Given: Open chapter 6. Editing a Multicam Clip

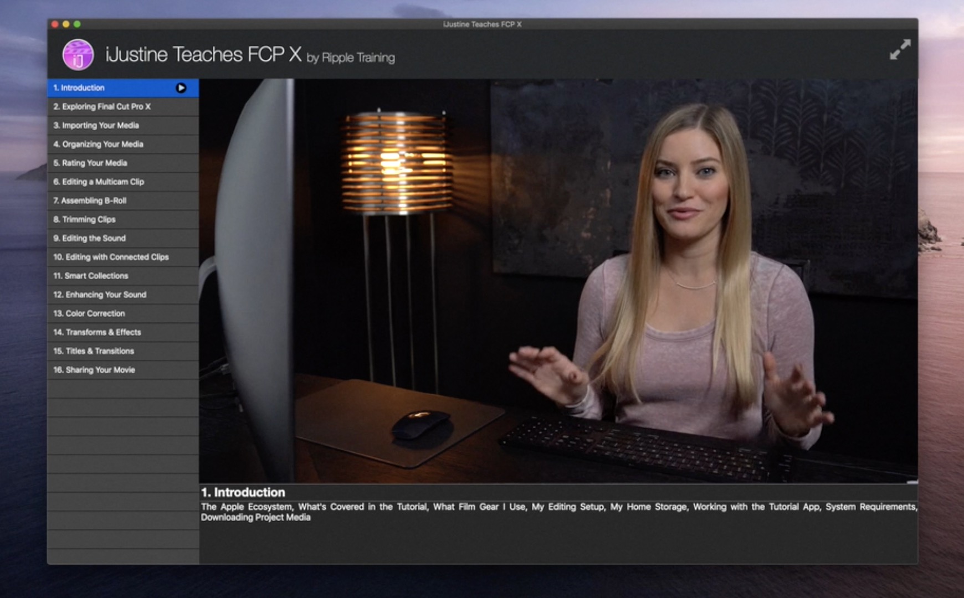Looking at the screenshot, I should click(x=123, y=182).
